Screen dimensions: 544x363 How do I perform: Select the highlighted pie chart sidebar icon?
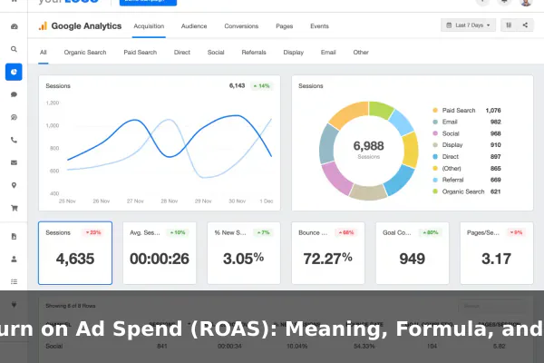click(x=14, y=72)
